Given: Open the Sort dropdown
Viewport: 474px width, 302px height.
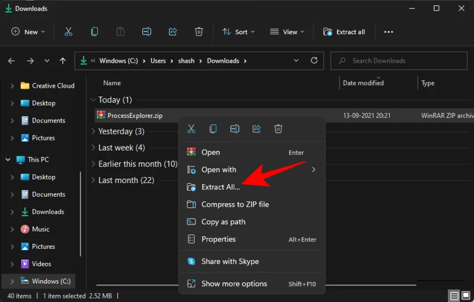Looking at the screenshot, I should [x=238, y=32].
